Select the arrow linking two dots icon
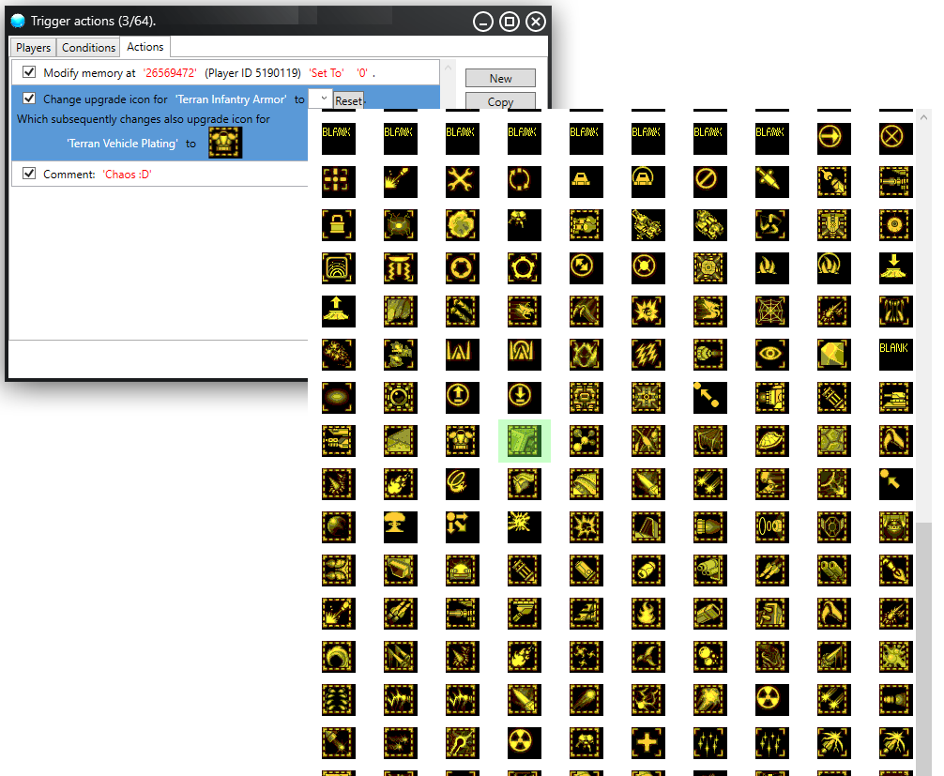Image resolution: width=944 pixels, height=776 pixels. (x=709, y=398)
